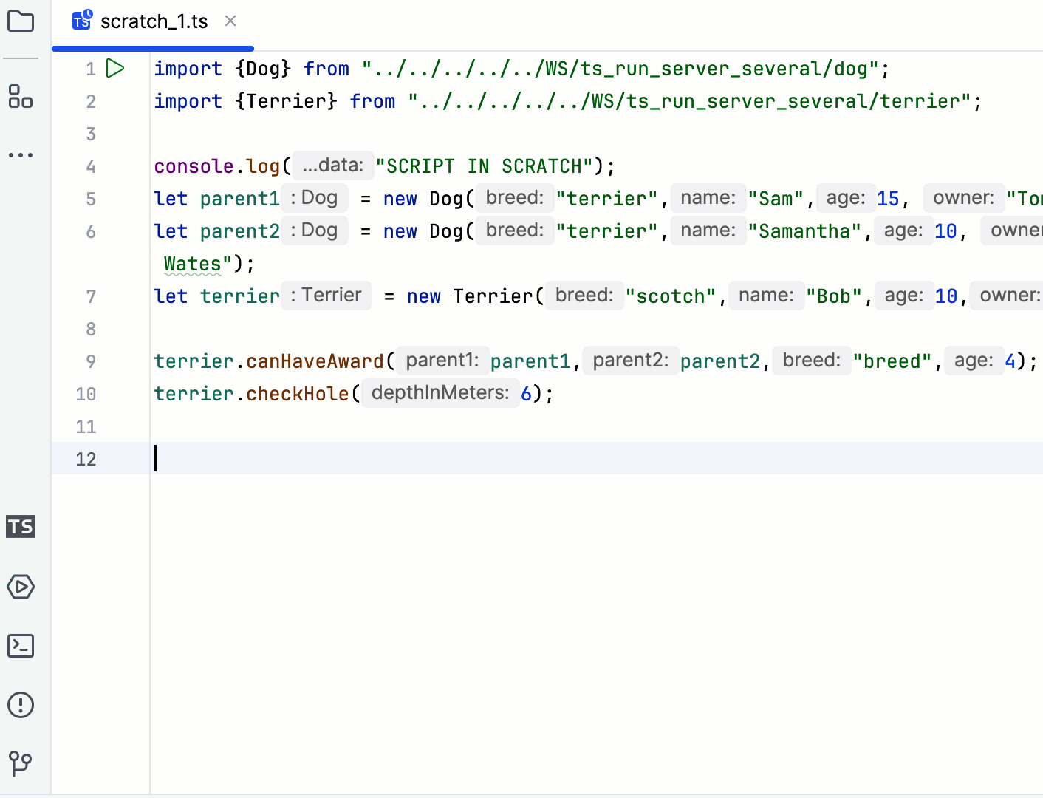1043x798 pixels.
Task: Open the Project tool window
Action: pyautogui.click(x=21, y=21)
